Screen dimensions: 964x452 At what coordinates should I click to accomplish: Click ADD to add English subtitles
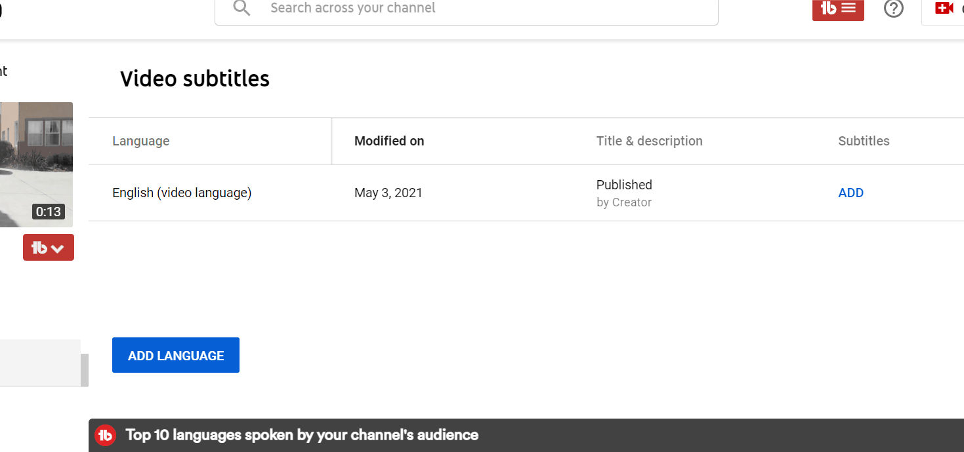[850, 193]
